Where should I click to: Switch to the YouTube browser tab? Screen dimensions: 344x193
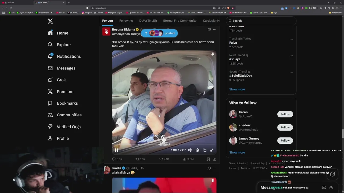(16, 3)
